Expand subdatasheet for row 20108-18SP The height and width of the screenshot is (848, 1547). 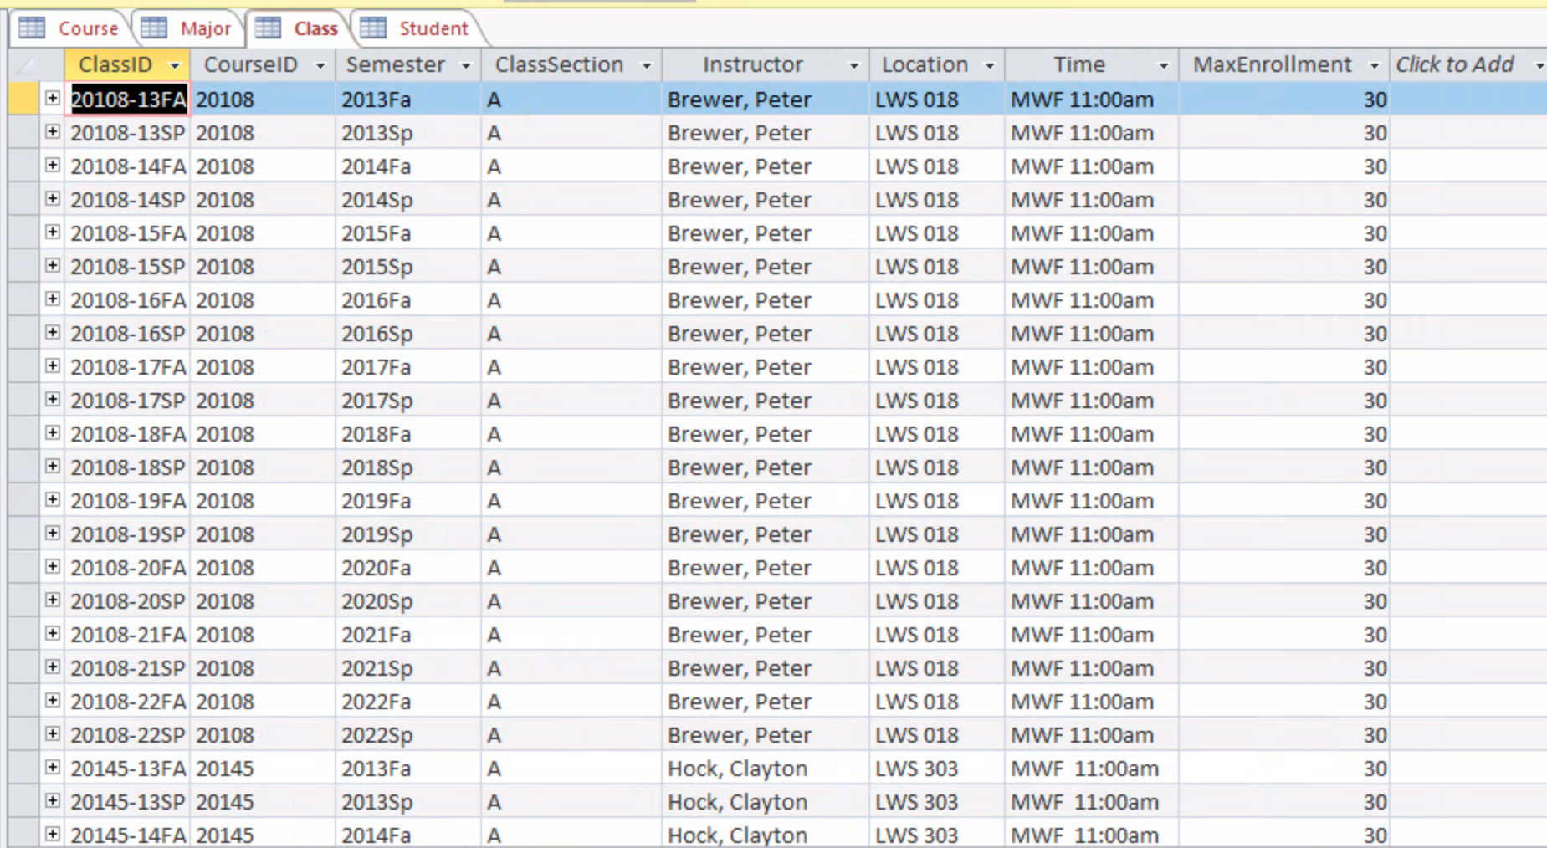point(53,467)
